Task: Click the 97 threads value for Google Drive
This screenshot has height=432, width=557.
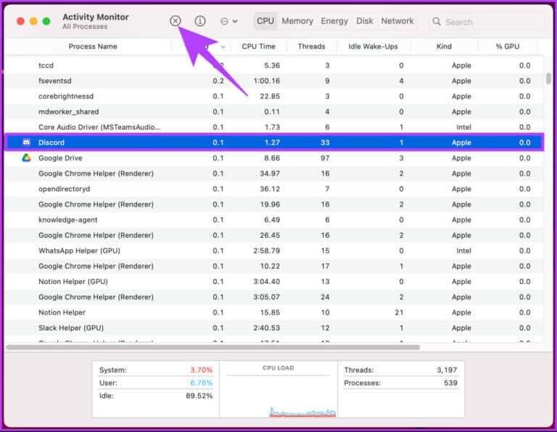Action: coord(325,158)
